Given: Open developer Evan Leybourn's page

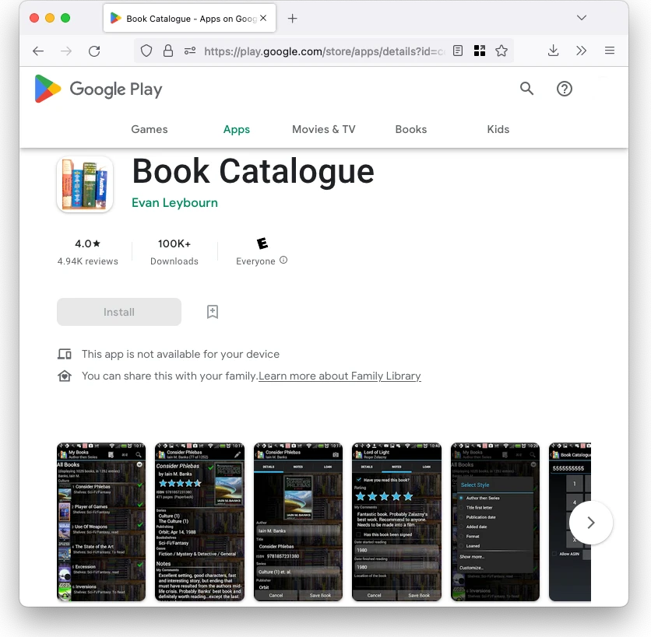Looking at the screenshot, I should 174,203.
